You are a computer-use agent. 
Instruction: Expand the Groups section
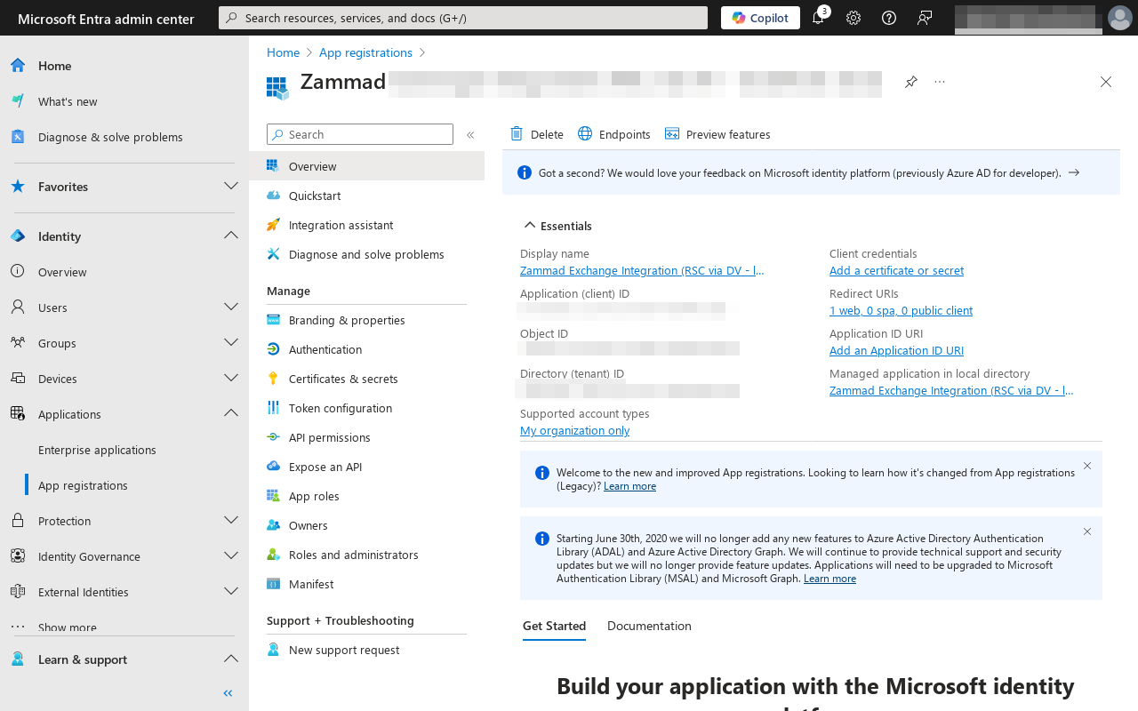231,342
